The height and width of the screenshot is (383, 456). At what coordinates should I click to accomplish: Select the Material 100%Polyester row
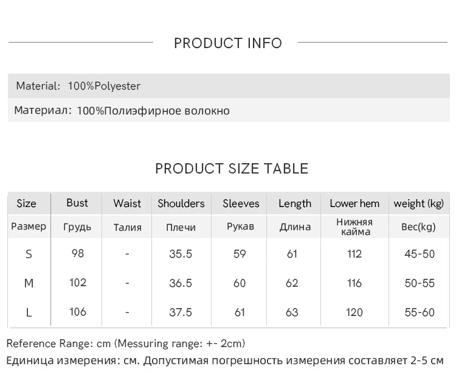(78, 86)
